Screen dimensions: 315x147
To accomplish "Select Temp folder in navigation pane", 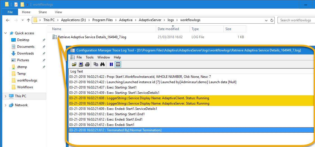I will [x=21, y=74].
